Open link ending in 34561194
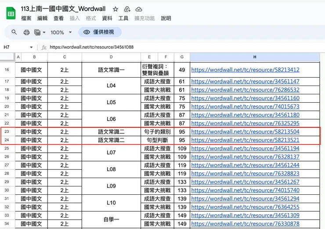325x229 pixels. (245, 148)
